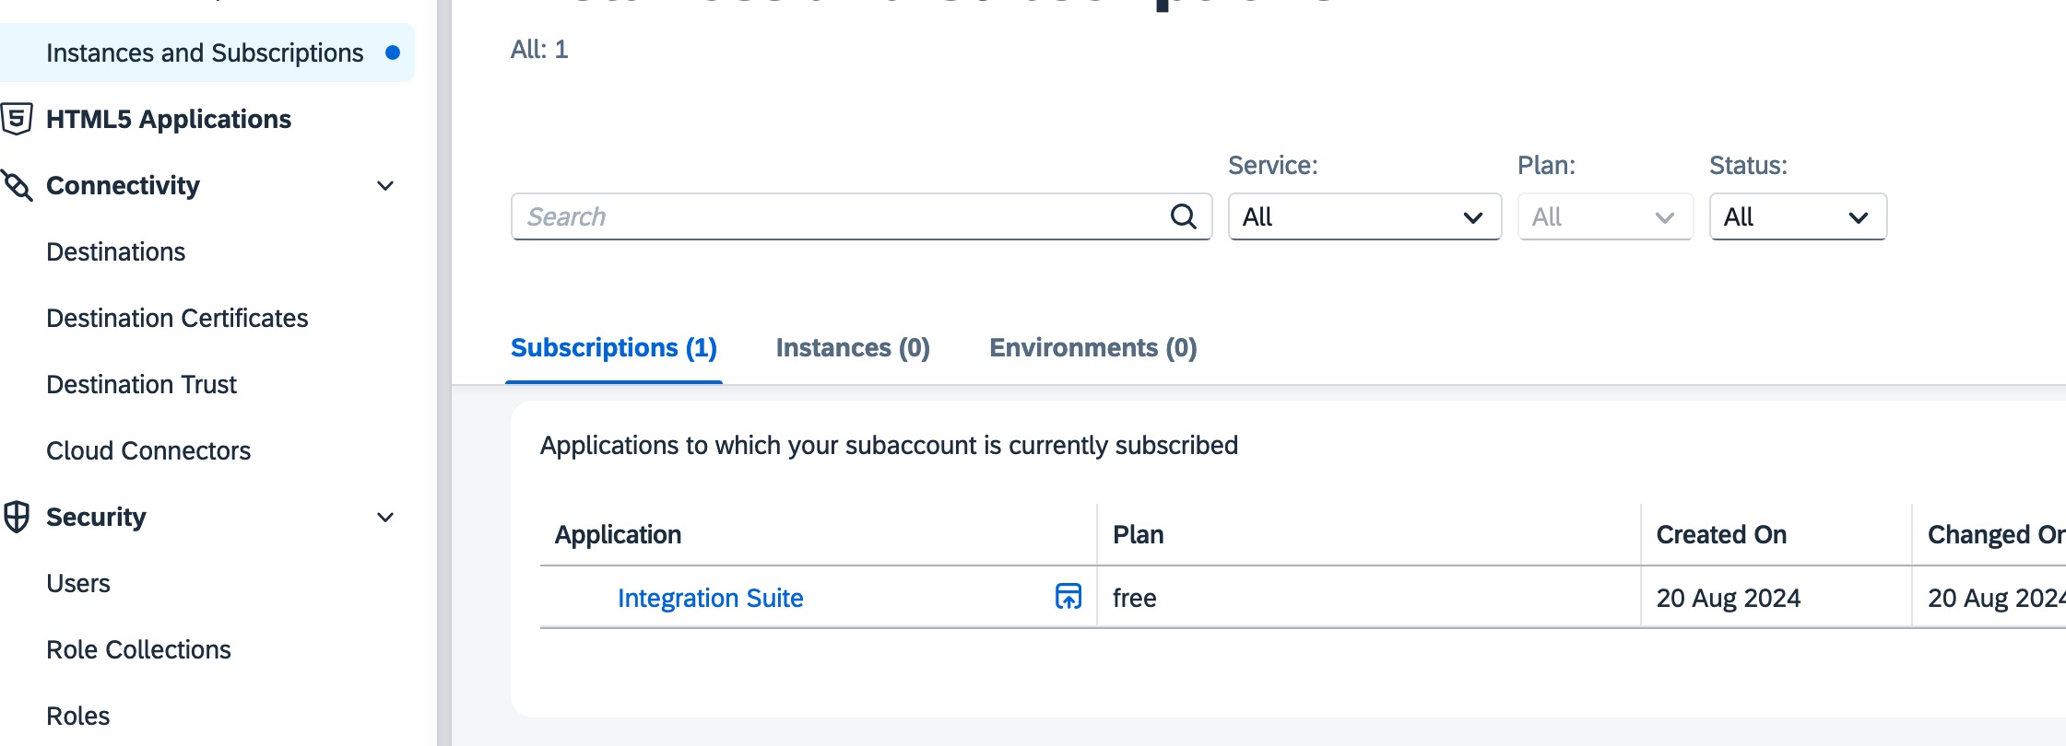Screen dimensions: 2066x746
Task: Click the Security shield icon
Action: pyautogui.click(x=17, y=517)
